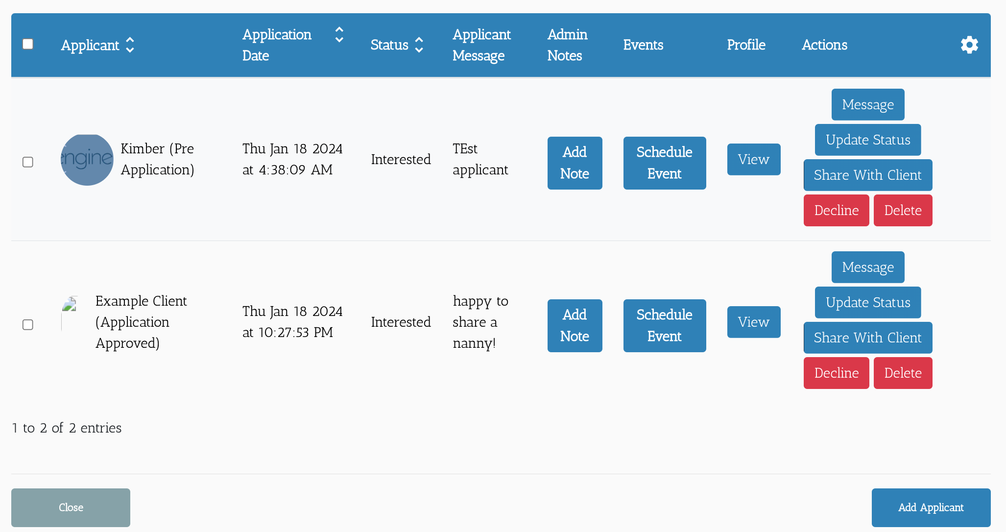Toggle the select-all header checkbox
This screenshot has height=532, width=1006.
(x=28, y=44)
